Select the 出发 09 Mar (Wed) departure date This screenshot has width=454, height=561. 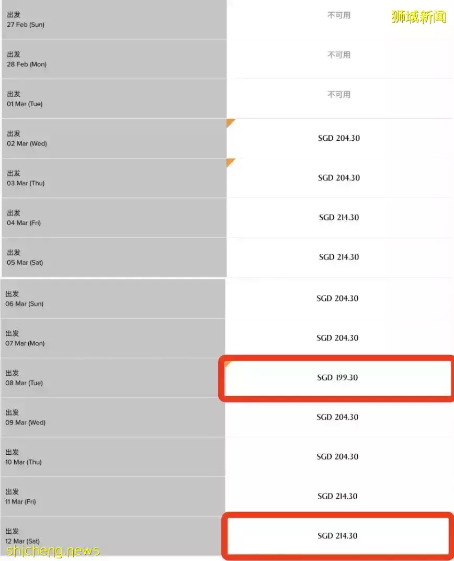coord(105,417)
